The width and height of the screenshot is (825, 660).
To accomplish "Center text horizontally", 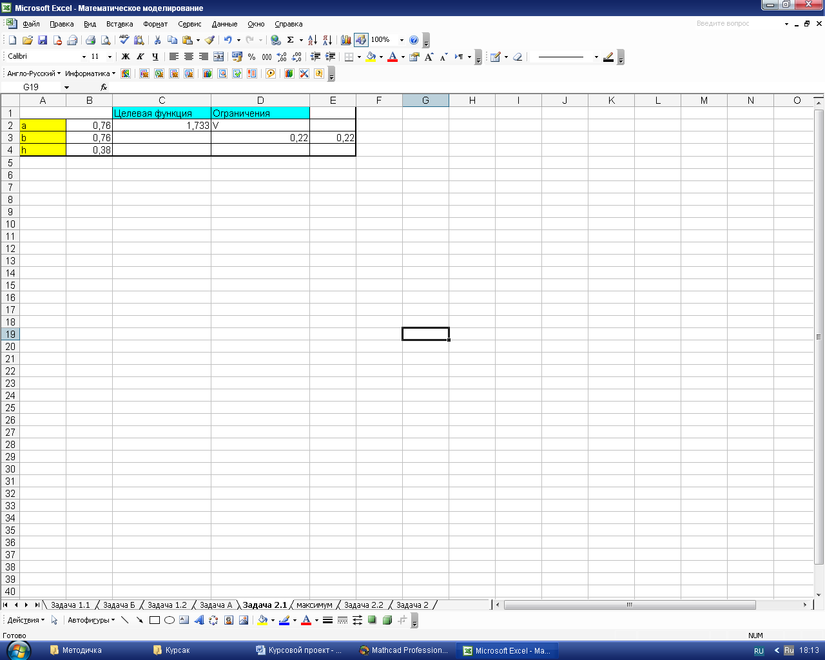I will click(189, 57).
